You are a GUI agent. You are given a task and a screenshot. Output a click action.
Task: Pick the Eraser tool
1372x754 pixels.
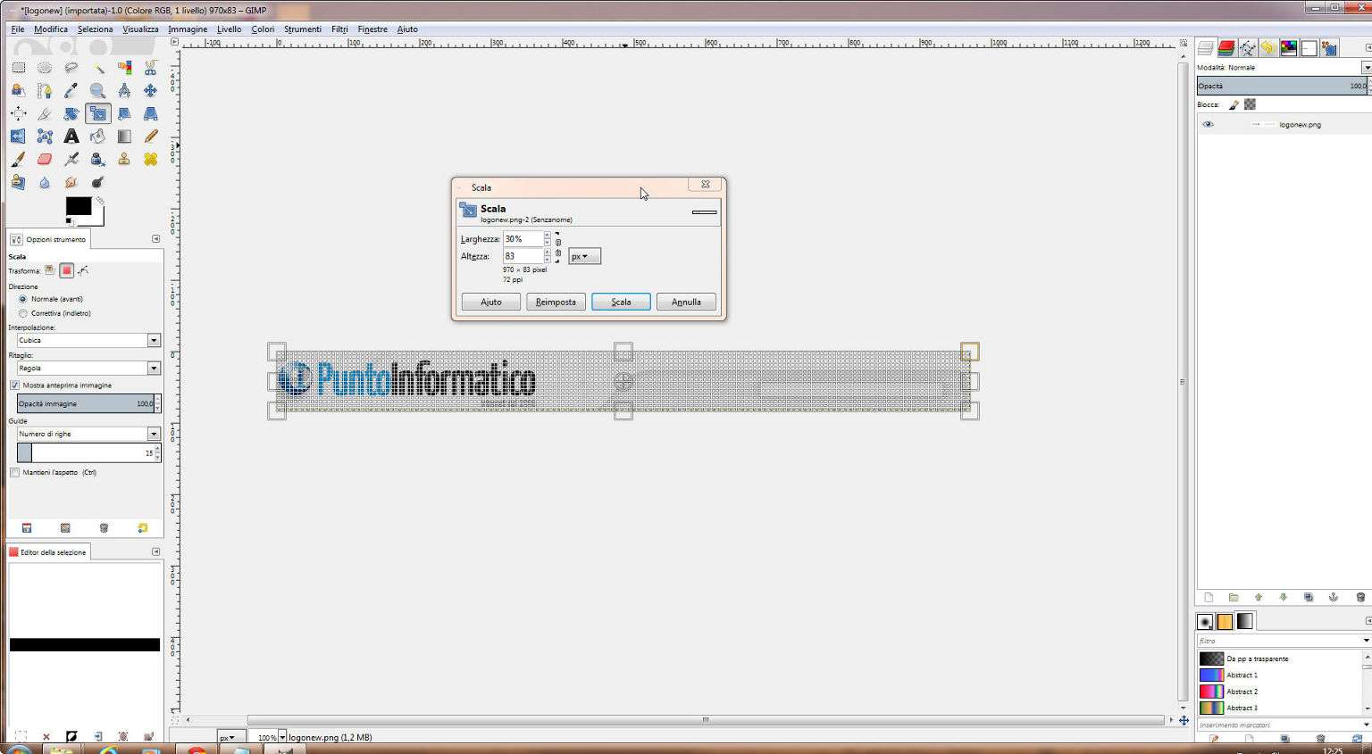45,159
